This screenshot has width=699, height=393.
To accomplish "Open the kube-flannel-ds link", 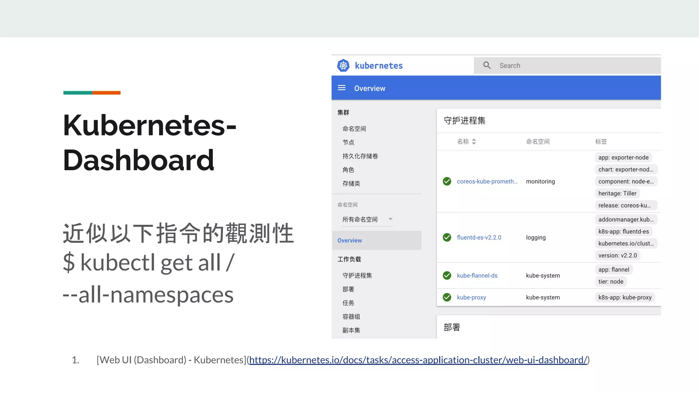I will [477, 275].
